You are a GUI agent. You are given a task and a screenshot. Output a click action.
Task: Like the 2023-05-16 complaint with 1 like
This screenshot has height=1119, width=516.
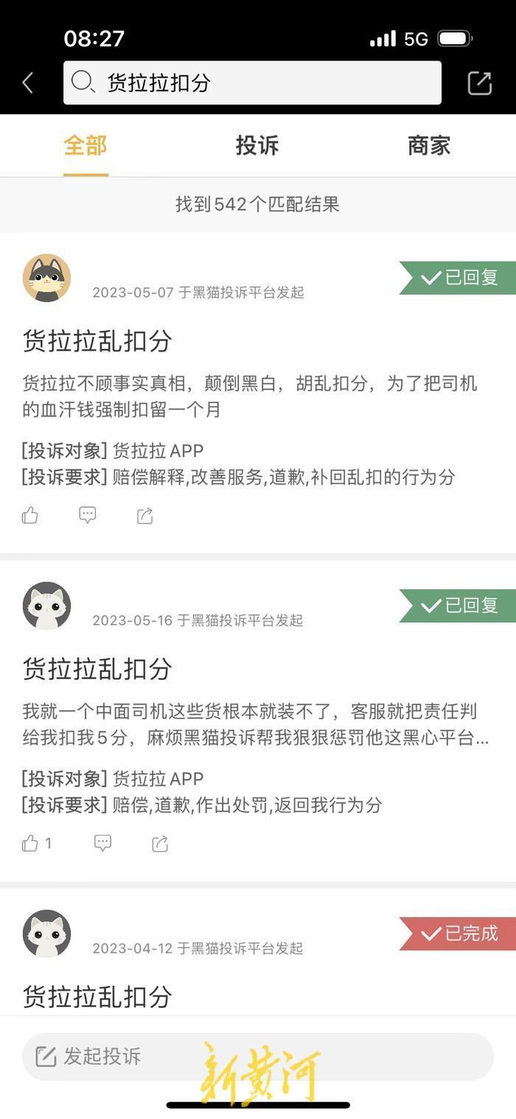click(37, 843)
